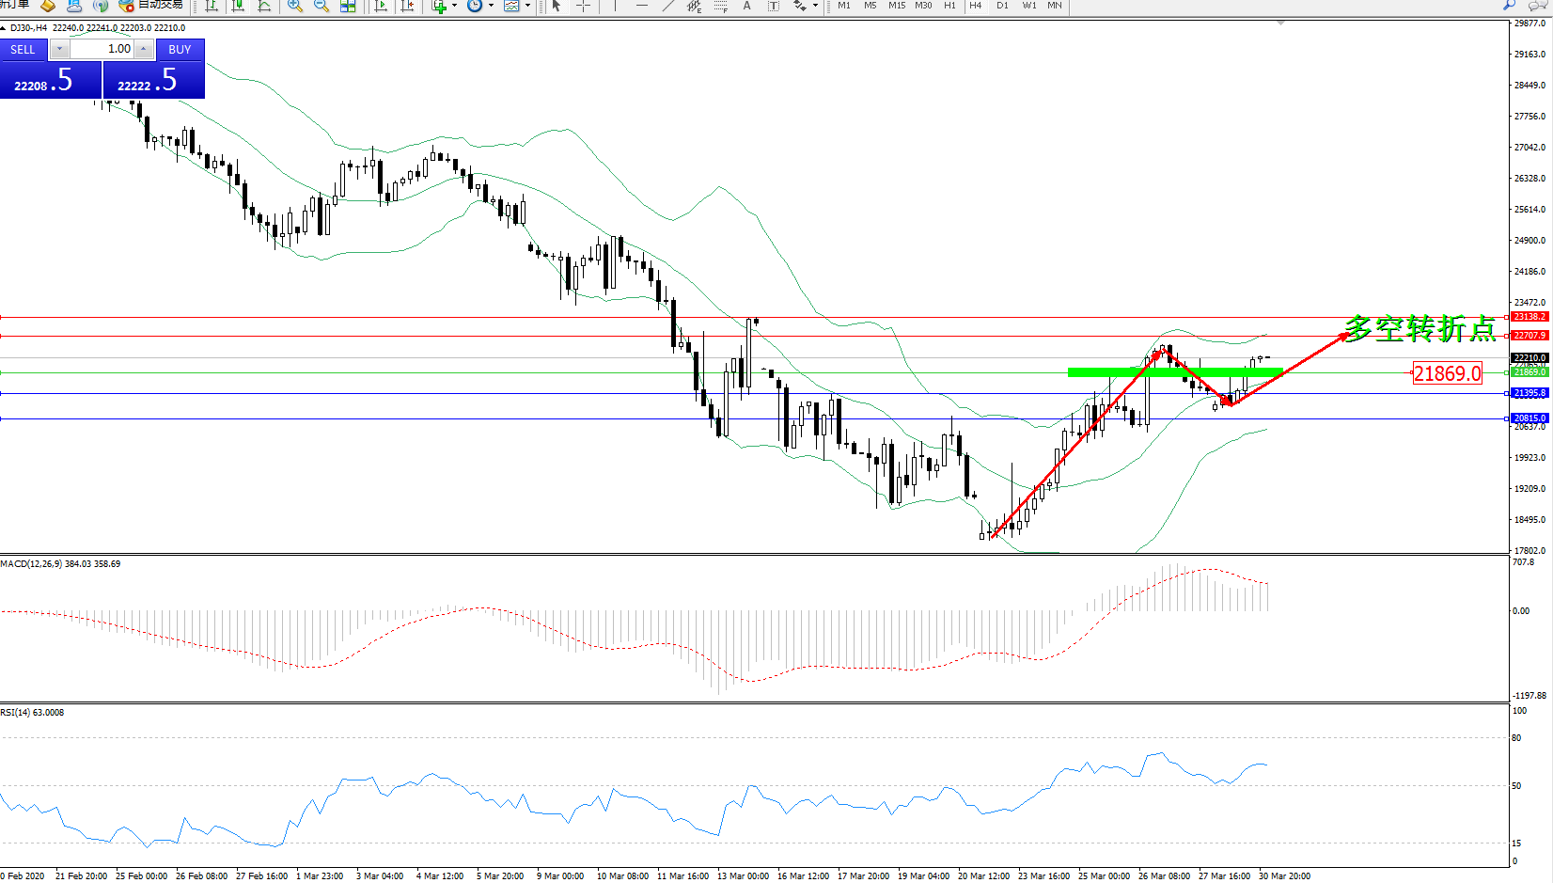Switch chart to D1 timeframe

[1002, 6]
